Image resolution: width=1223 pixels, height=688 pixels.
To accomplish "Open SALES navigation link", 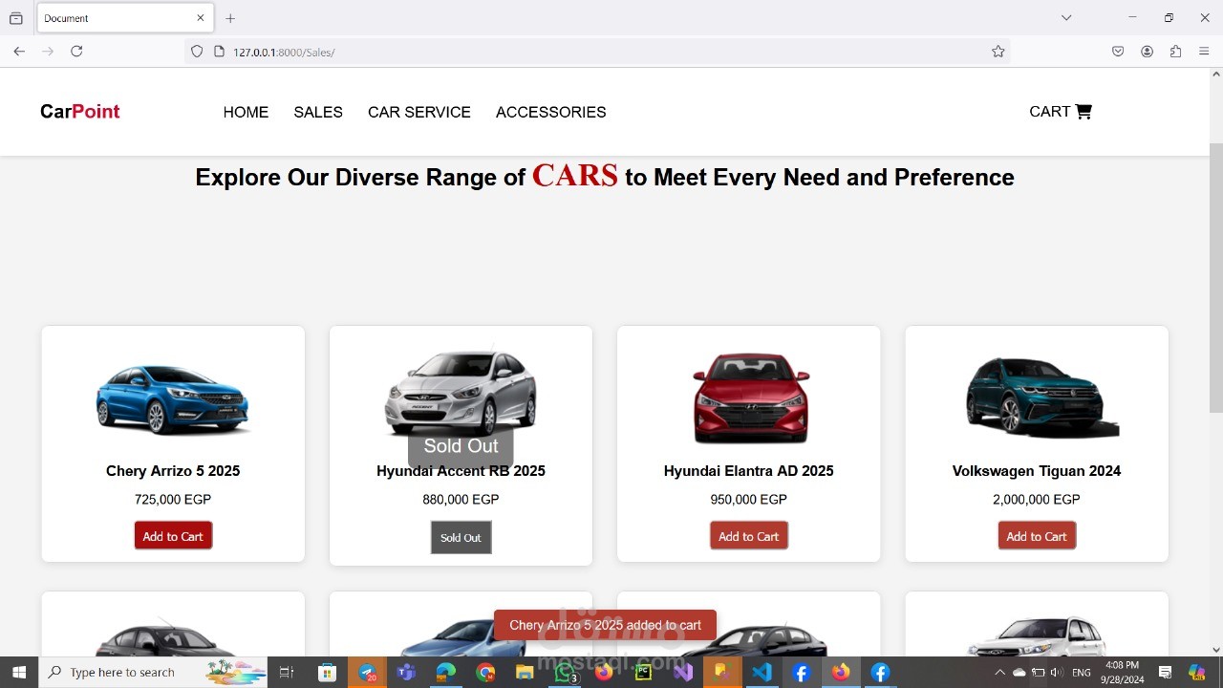I will tap(318, 112).
